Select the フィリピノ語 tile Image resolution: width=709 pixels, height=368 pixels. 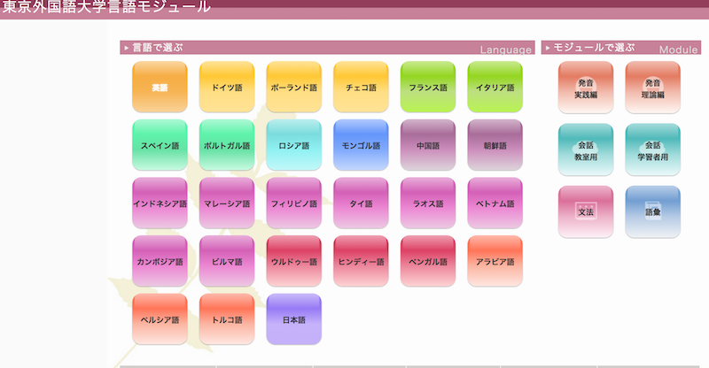294,203
